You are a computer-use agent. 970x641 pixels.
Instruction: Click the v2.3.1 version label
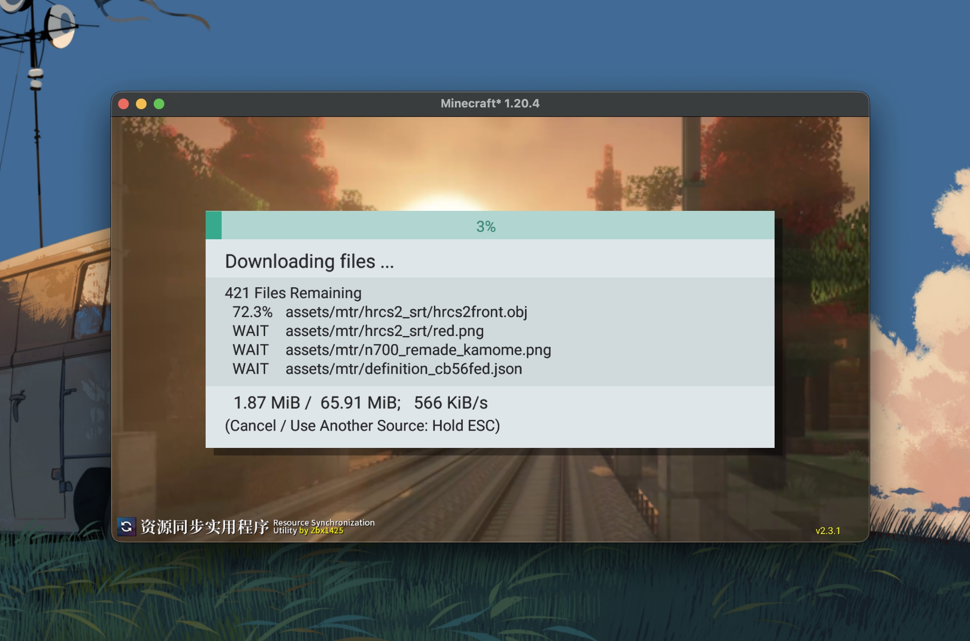(x=827, y=531)
